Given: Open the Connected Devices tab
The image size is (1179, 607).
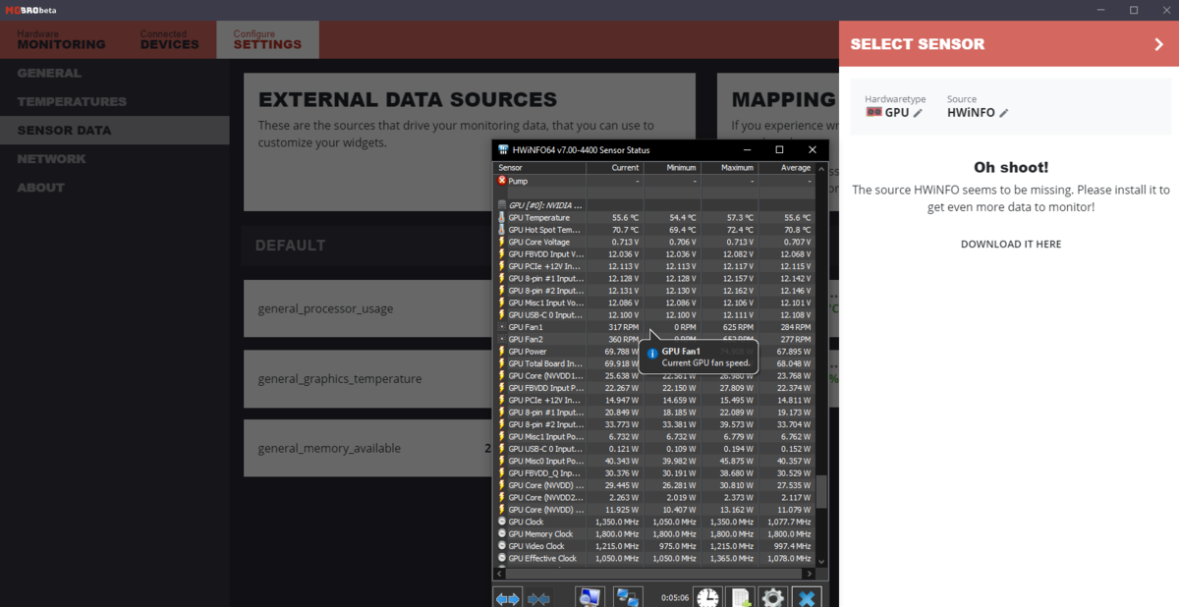Looking at the screenshot, I should (x=169, y=39).
